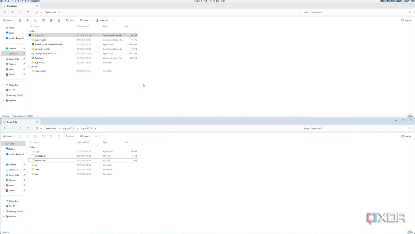Click Downloads breadcrumb in bug.n-9.0.2 window
This screenshot has height=234, width=415.
[x=50, y=128]
